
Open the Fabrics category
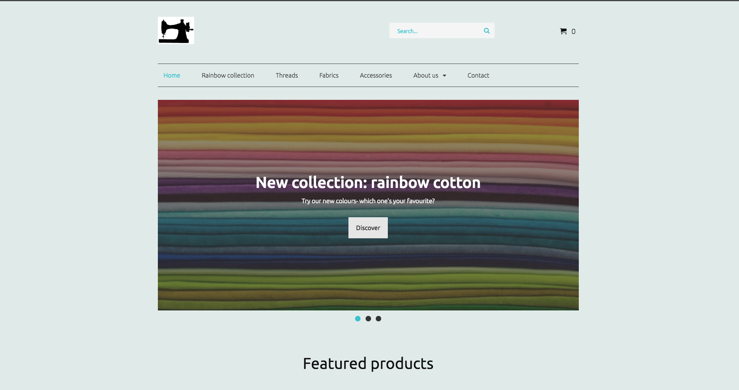point(329,75)
